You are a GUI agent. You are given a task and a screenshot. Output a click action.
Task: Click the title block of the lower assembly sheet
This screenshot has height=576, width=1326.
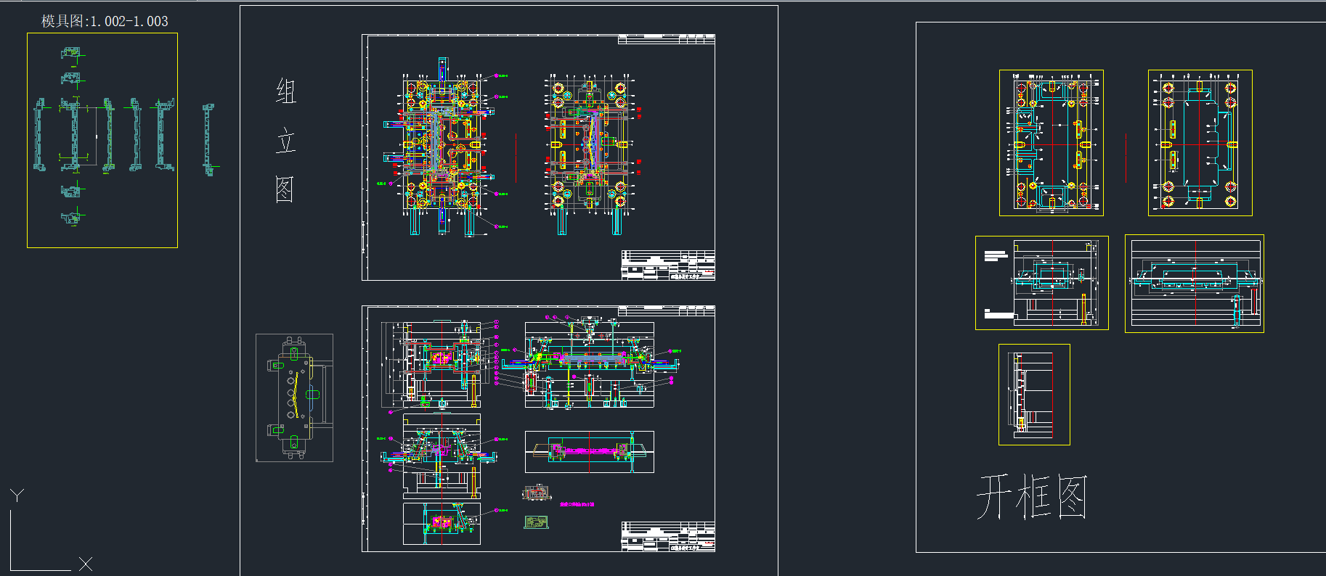click(x=667, y=537)
